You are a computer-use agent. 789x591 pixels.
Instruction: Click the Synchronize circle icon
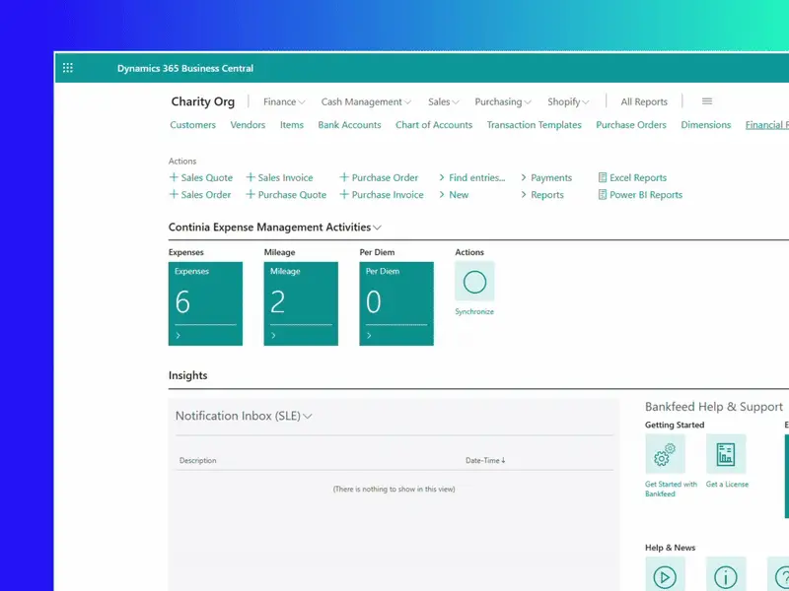(474, 283)
